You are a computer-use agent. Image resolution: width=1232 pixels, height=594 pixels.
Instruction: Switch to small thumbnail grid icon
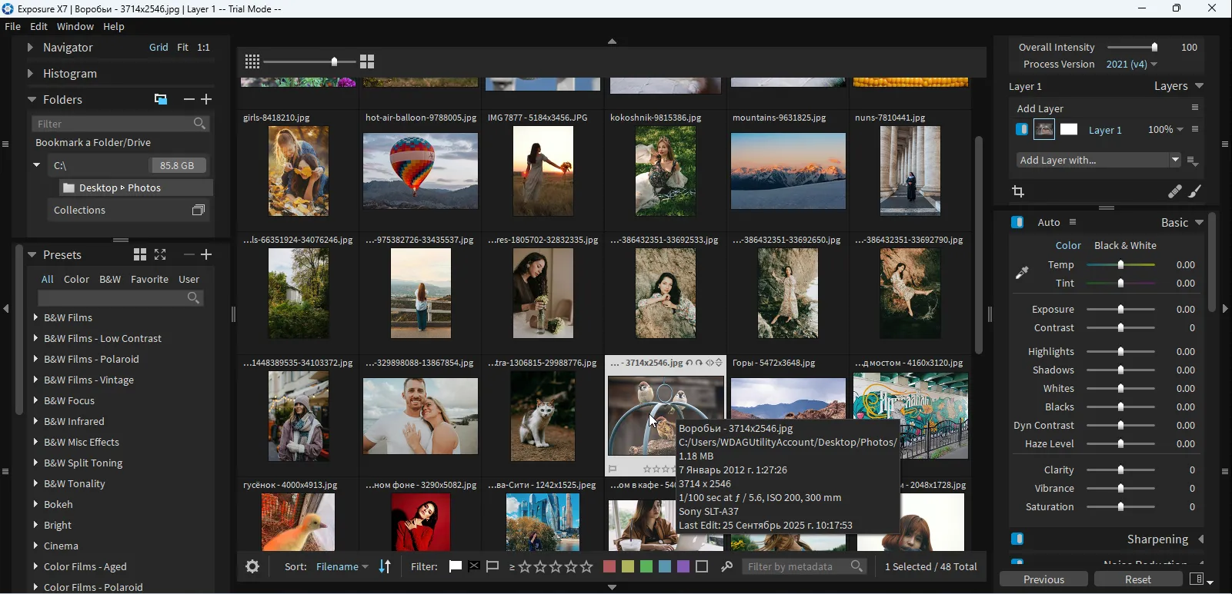click(x=252, y=61)
